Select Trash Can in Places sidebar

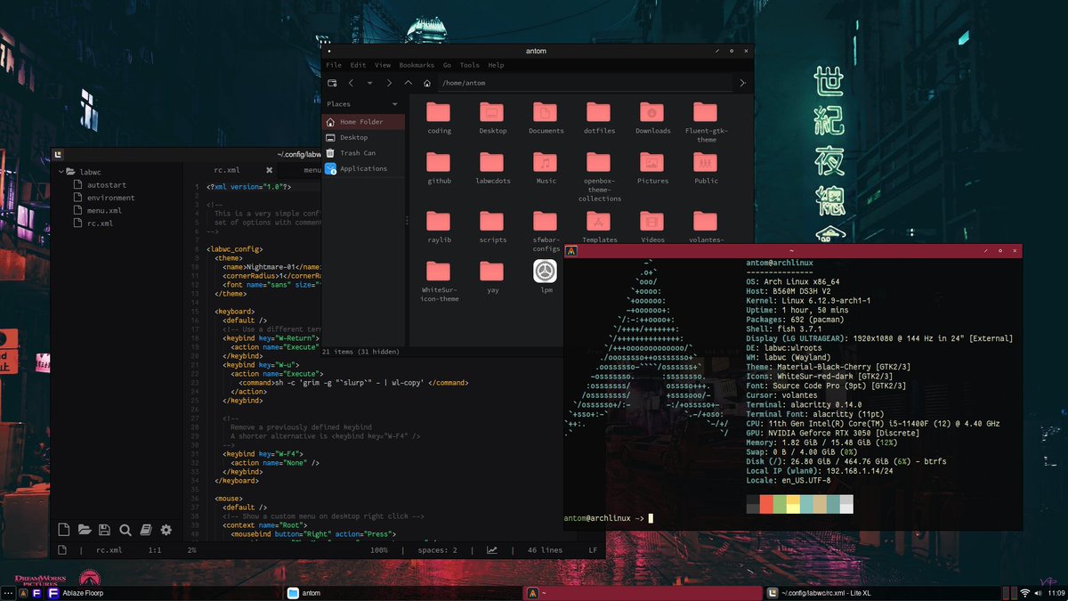click(x=363, y=153)
